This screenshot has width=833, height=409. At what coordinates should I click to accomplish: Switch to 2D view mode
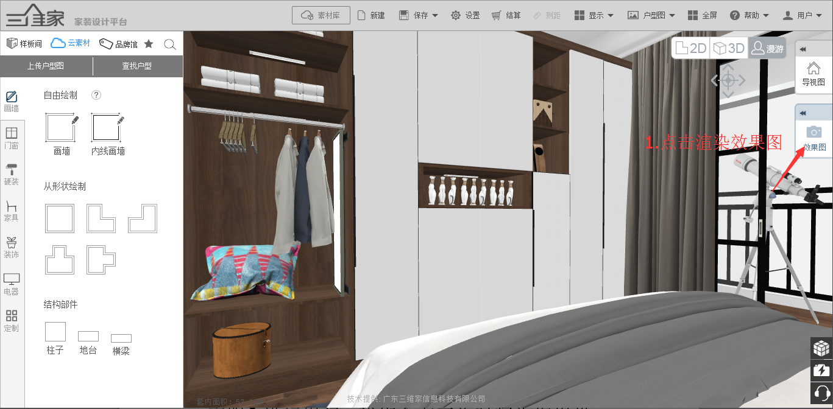(691, 49)
